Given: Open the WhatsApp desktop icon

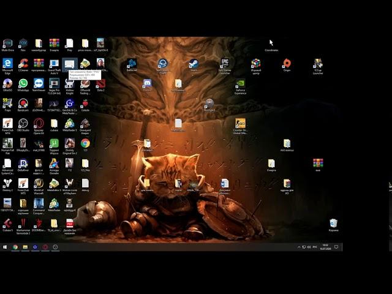Looking at the screenshot, I should [23, 83].
